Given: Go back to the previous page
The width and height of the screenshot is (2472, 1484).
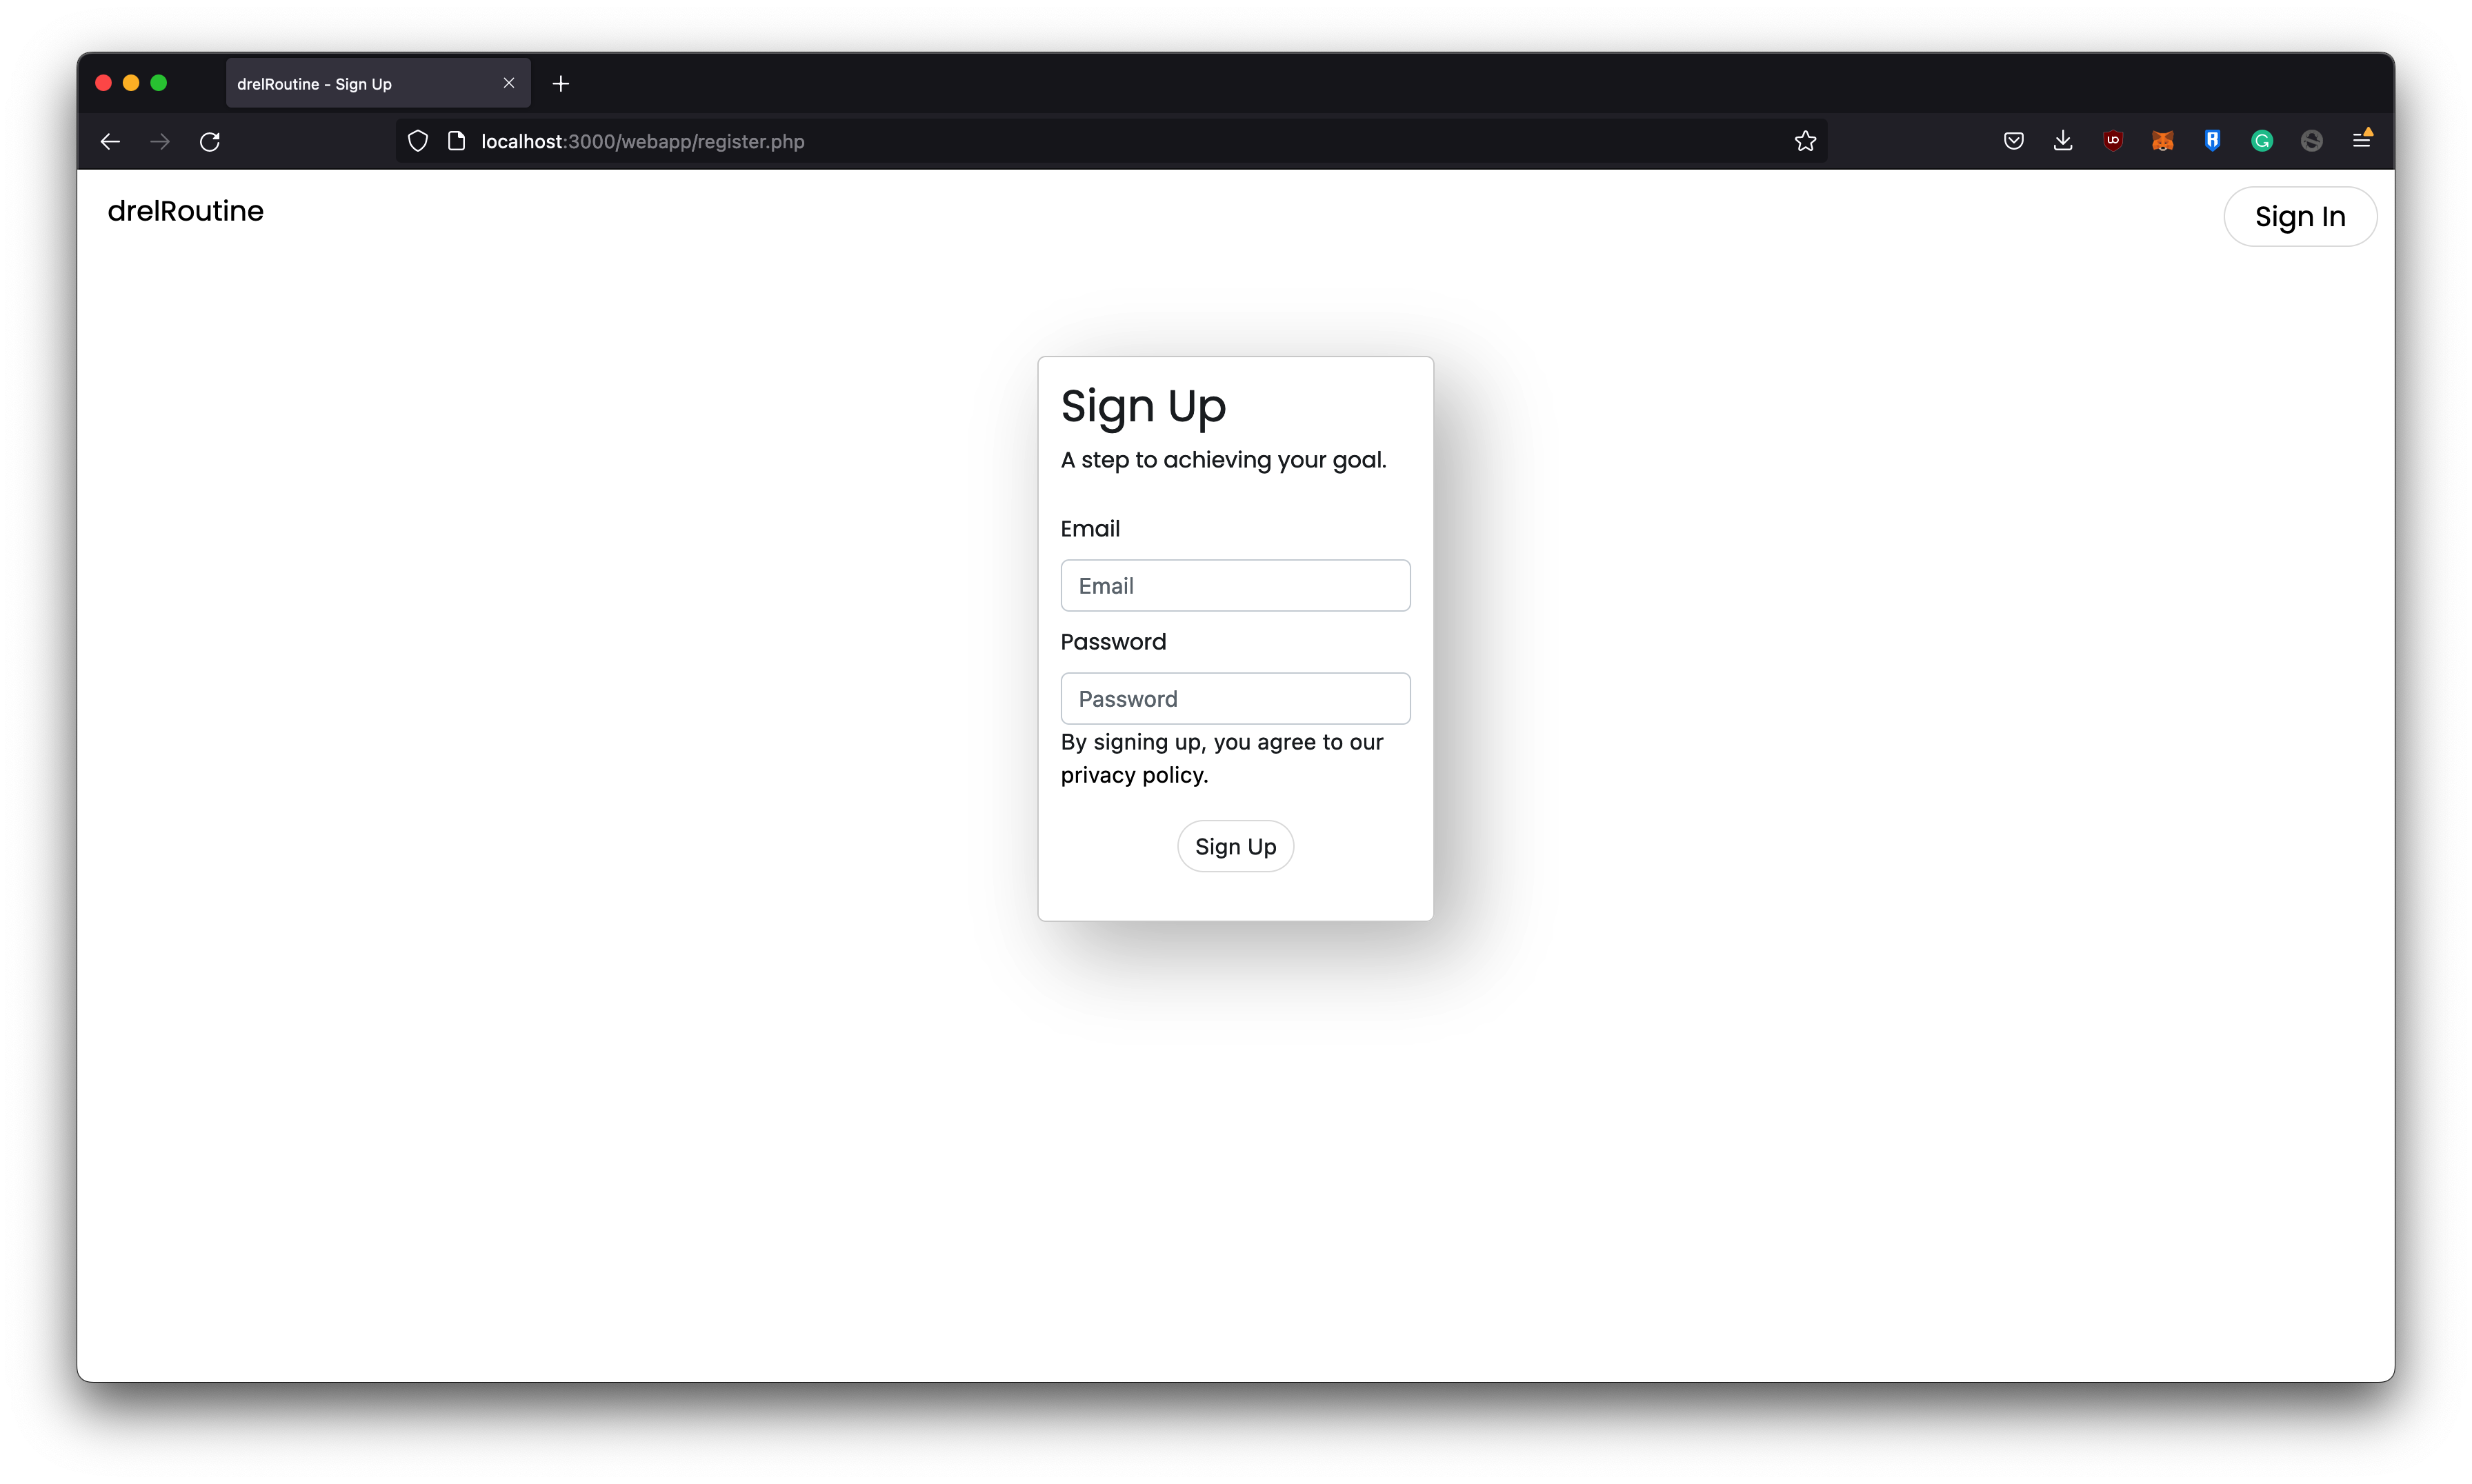Looking at the screenshot, I should click(x=111, y=142).
